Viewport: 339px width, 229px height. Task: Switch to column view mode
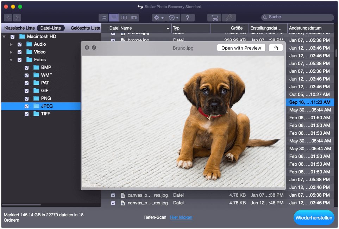124,18
